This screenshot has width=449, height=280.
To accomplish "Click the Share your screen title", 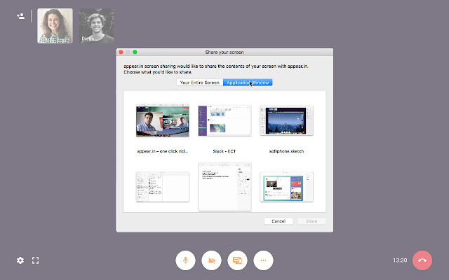I will pyautogui.click(x=224, y=52).
